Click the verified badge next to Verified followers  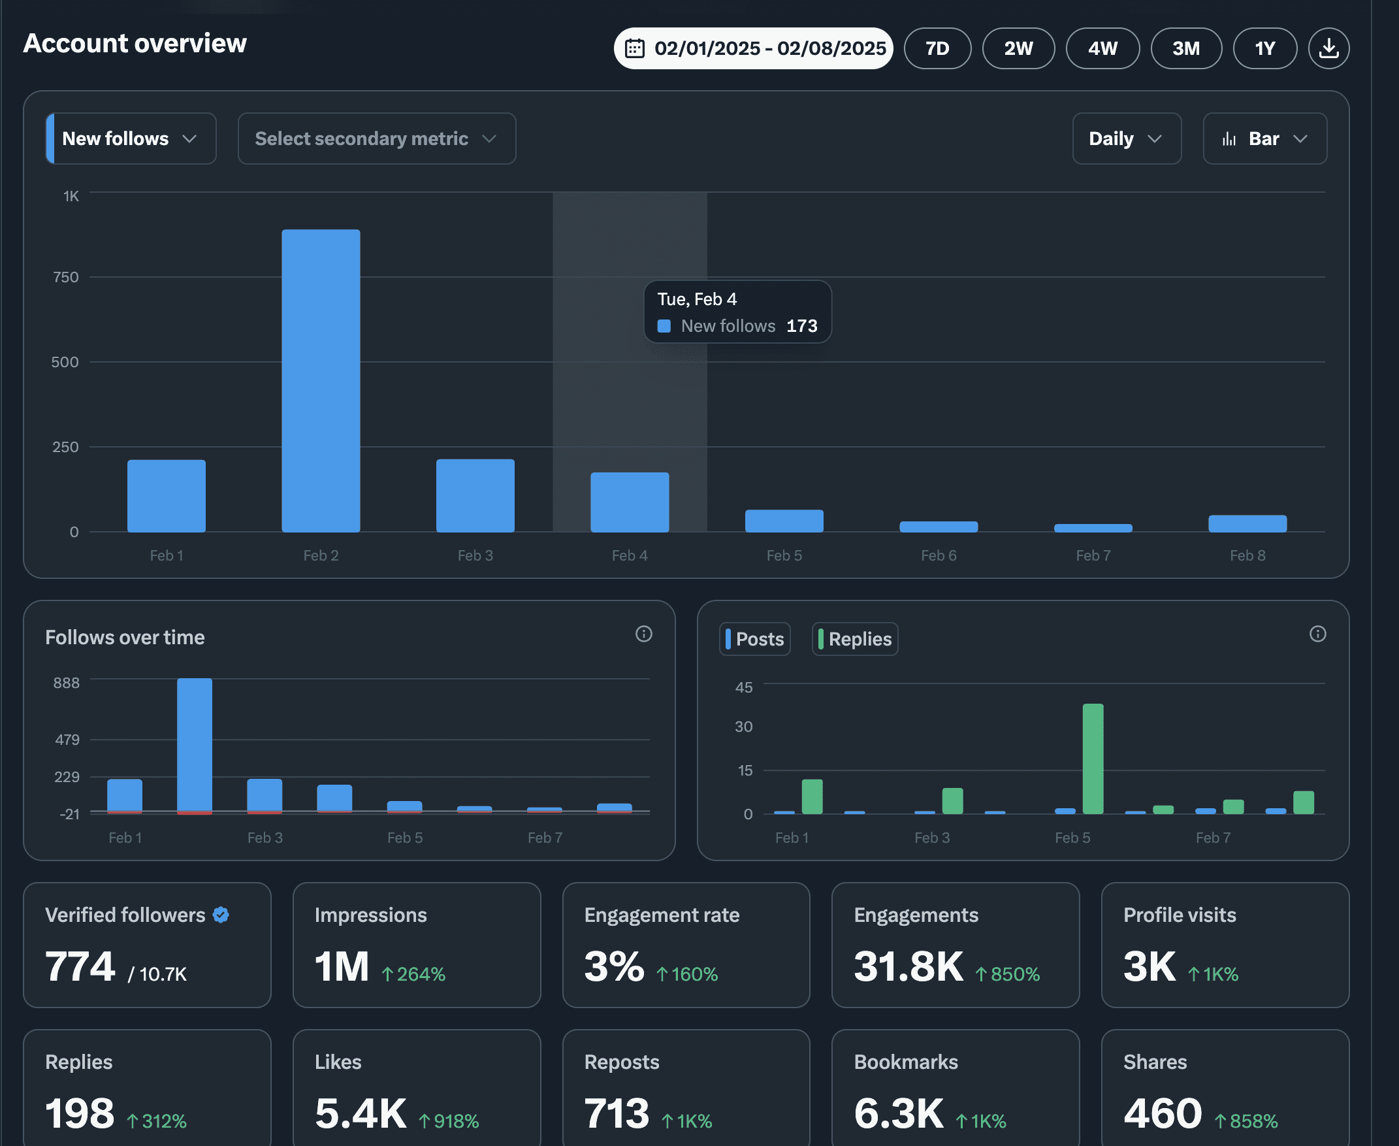(x=220, y=914)
